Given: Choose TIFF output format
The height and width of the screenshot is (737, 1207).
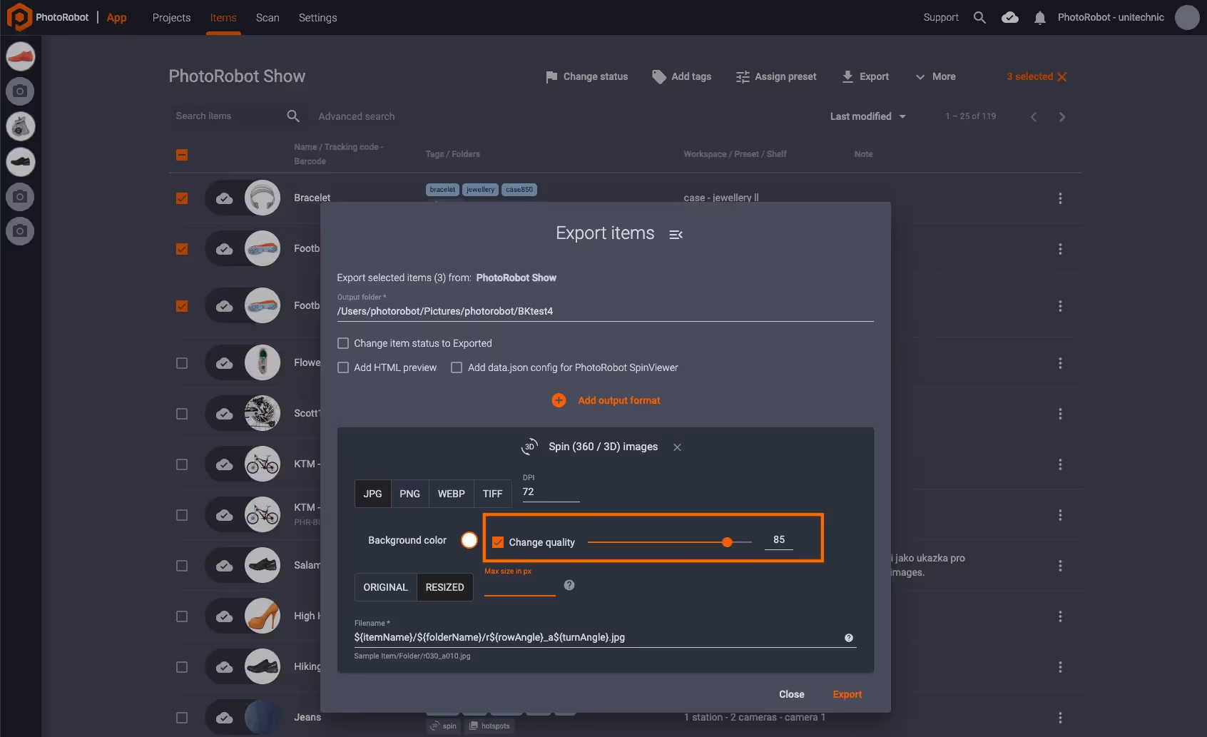Looking at the screenshot, I should click(492, 494).
